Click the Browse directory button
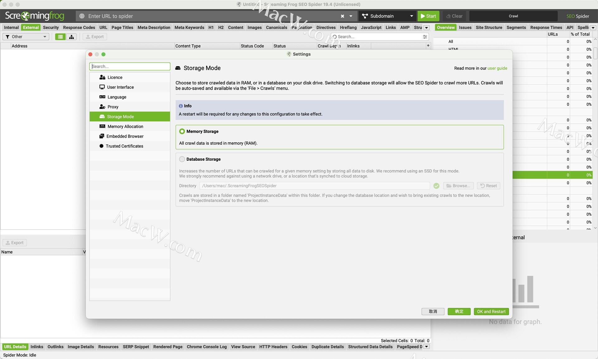Image resolution: width=598 pixels, height=359 pixels. click(458, 186)
